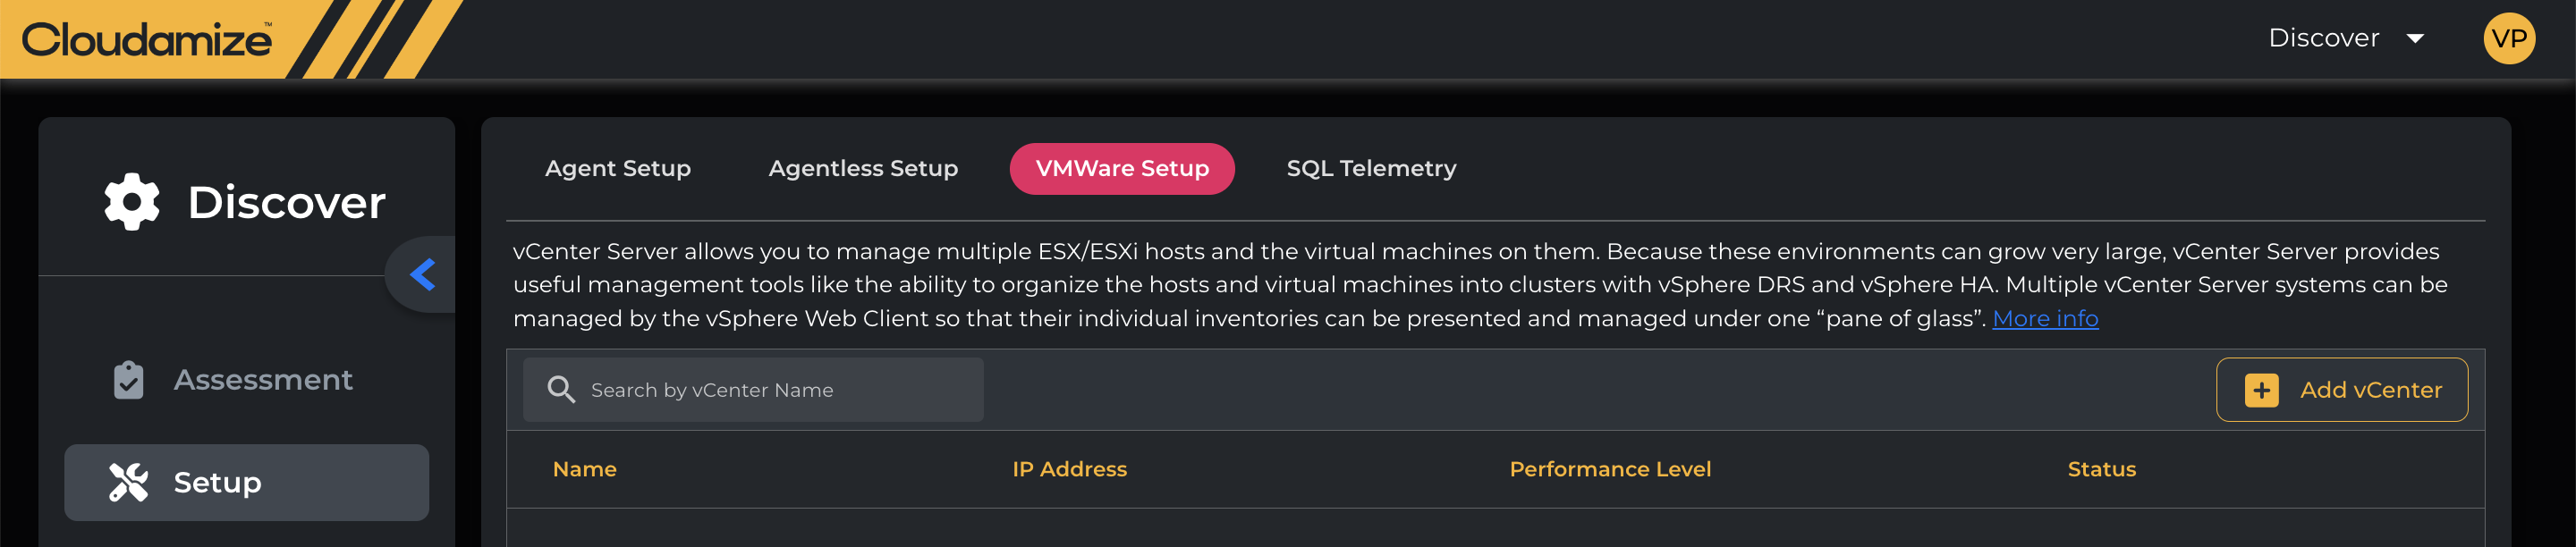Click the Name column header

[x=584, y=469]
